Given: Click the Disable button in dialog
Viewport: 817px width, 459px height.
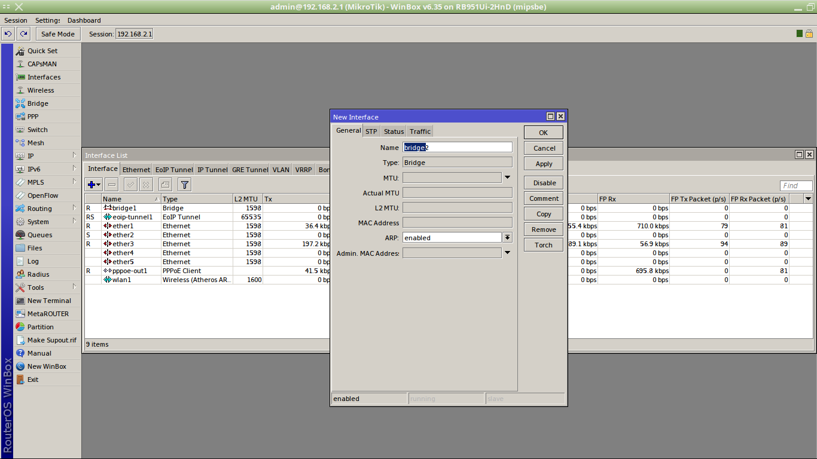Looking at the screenshot, I should (544, 183).
